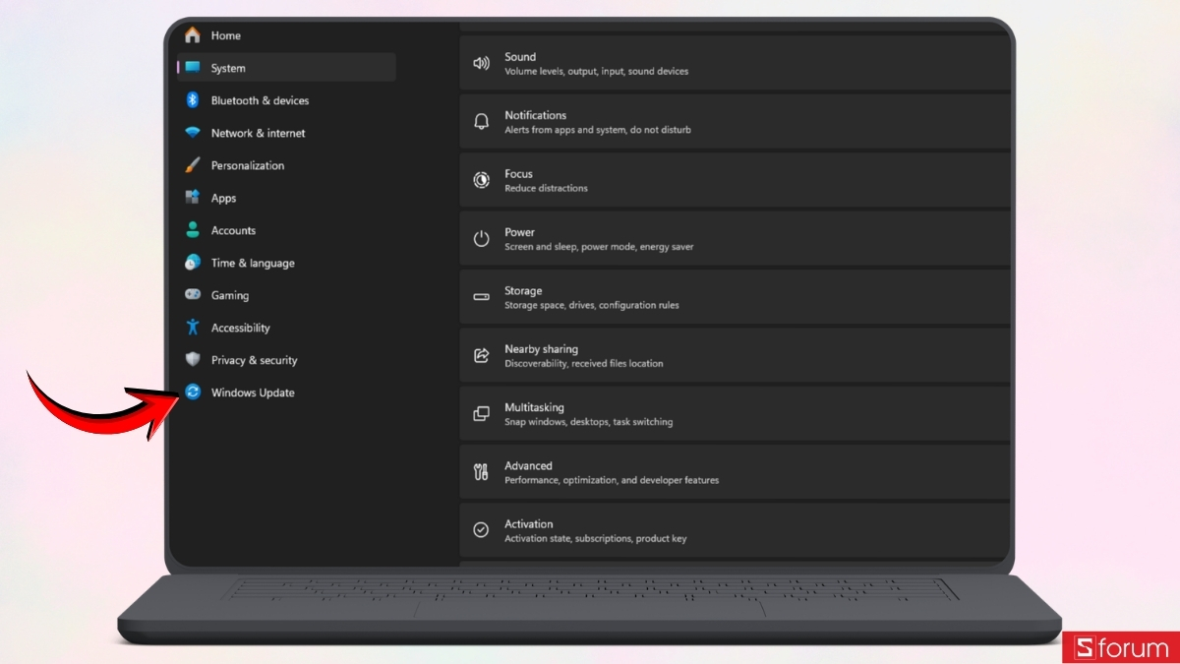
Task: Click the Personalization paintbrush icon
Action: [193, 165]
